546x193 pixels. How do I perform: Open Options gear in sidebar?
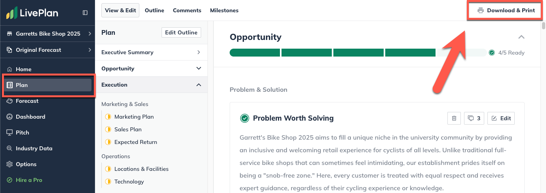pyautogui.click(x=10, y=164)
